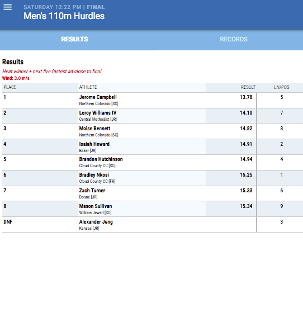
Task: Select the 14.10 result value
Action: coord(246,113)
